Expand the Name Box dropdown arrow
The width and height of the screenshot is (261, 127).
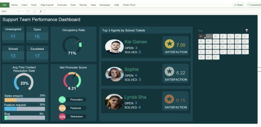click(18, 11)
